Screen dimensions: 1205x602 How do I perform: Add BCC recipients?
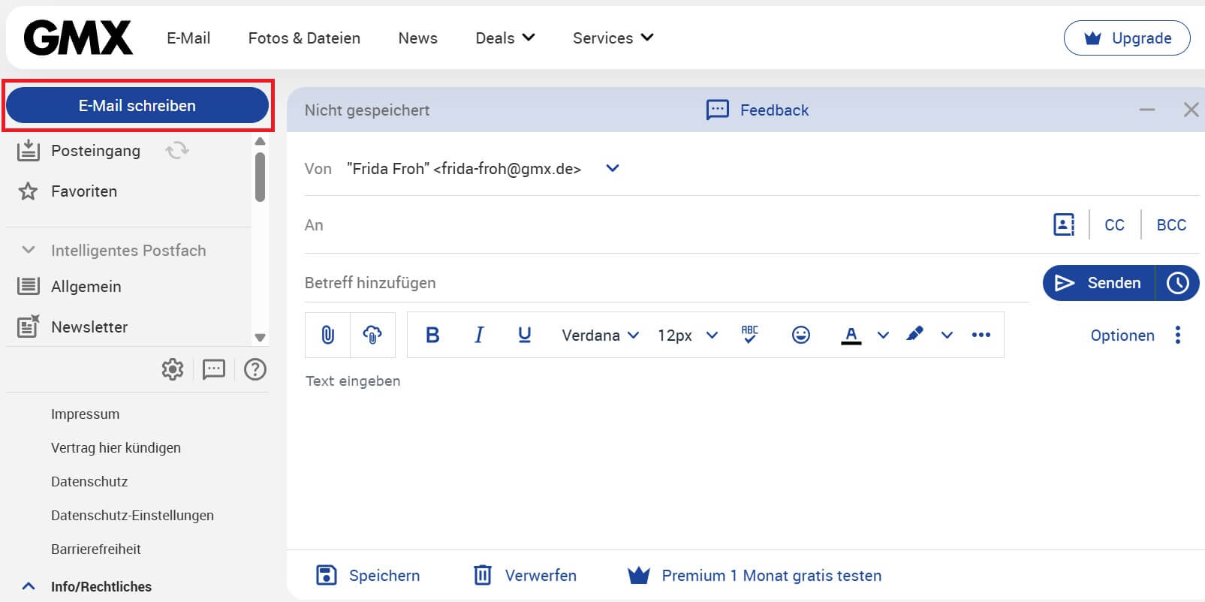(1171, 224)
